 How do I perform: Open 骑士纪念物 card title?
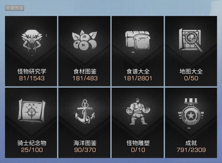point(32,143)
